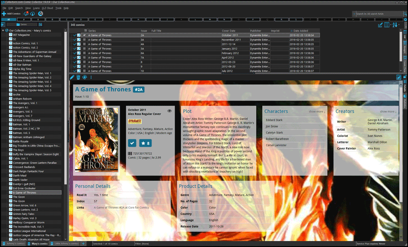Expand Creators with show more
Image resolution: width=408 pixels, height=247 pixels.
click(388, 111)
